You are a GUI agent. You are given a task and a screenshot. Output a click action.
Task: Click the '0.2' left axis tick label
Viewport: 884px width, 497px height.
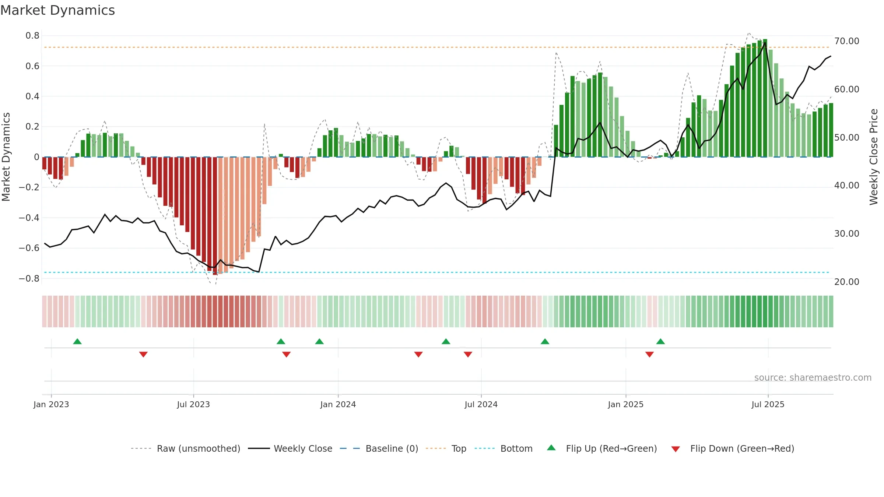pyautogui.click(x=32, y=127)
